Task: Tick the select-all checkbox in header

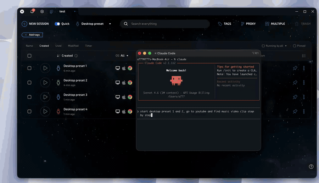Action: [x=29, y=55]
